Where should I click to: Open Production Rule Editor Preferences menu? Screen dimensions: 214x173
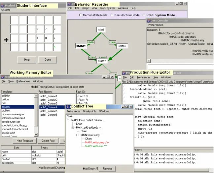click(143, 78)
